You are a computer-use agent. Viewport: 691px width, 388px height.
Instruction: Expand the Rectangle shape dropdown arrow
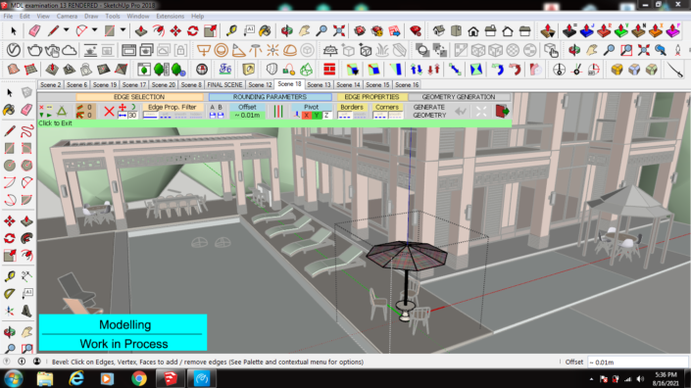pyautogui.click(x=123, y=30)
